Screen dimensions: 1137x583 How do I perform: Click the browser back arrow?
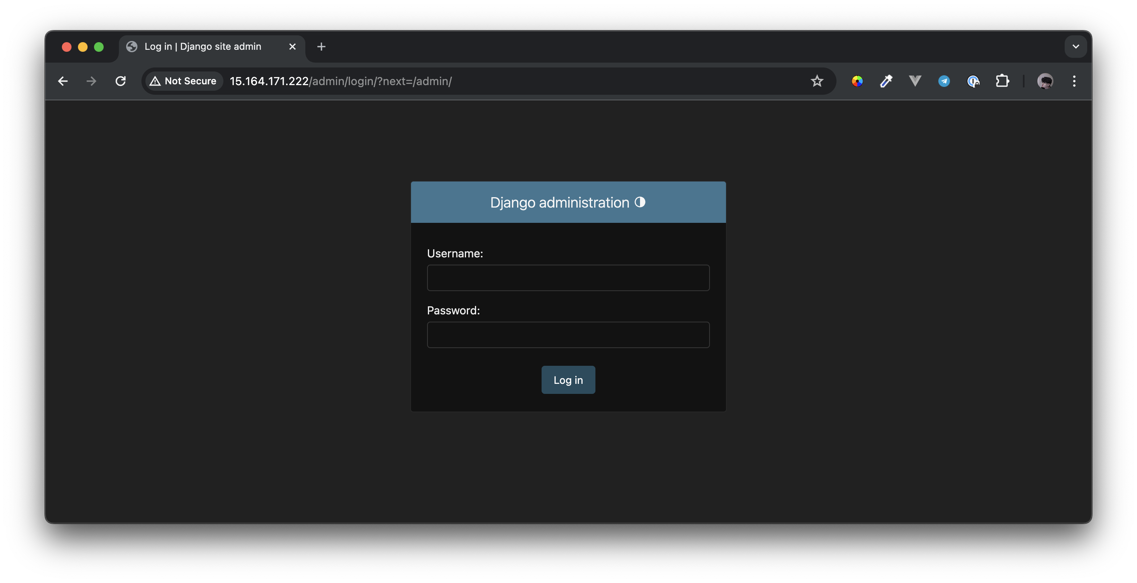click(x=63, y=81)
